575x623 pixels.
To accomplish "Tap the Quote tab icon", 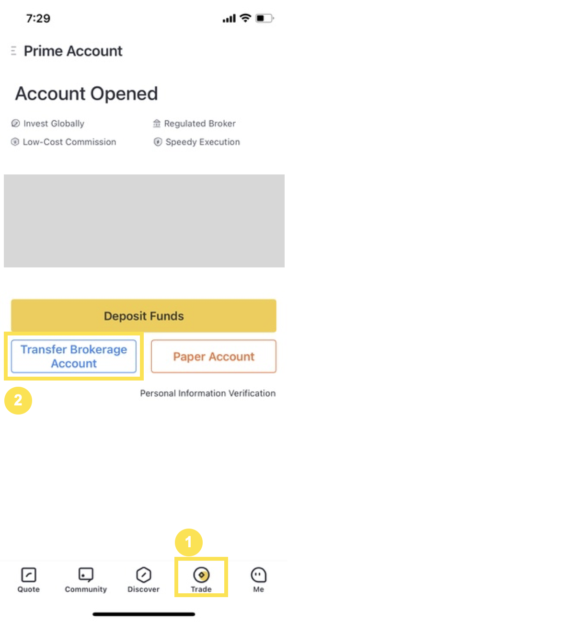I will (29, 575).
